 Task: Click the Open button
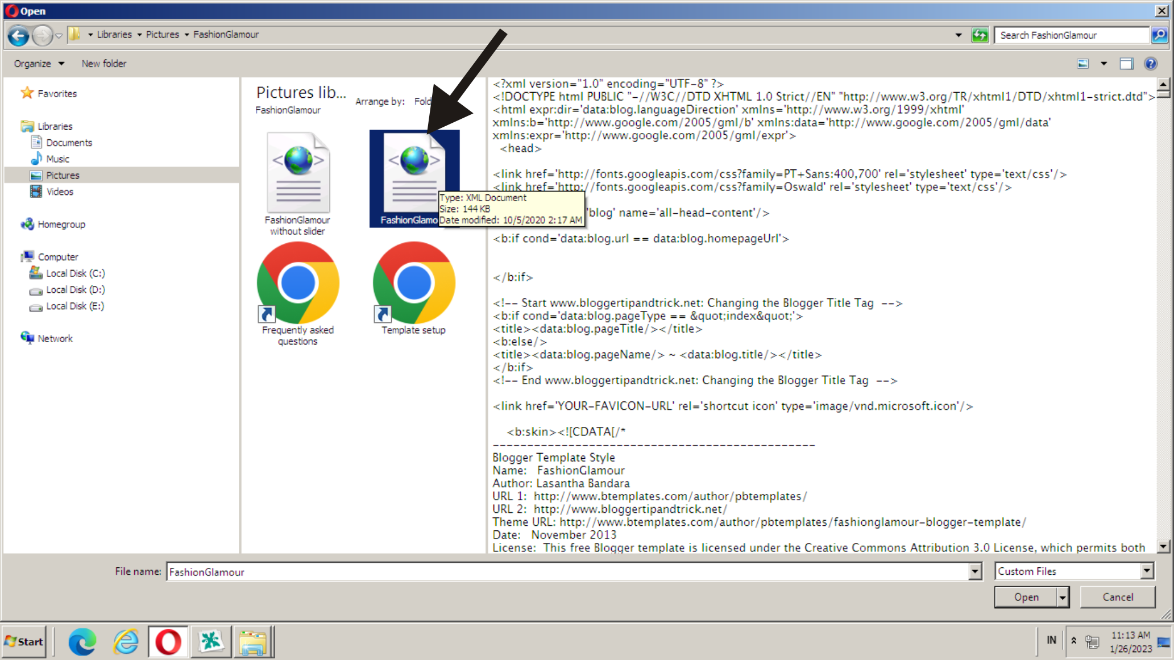click(1026, 597)
